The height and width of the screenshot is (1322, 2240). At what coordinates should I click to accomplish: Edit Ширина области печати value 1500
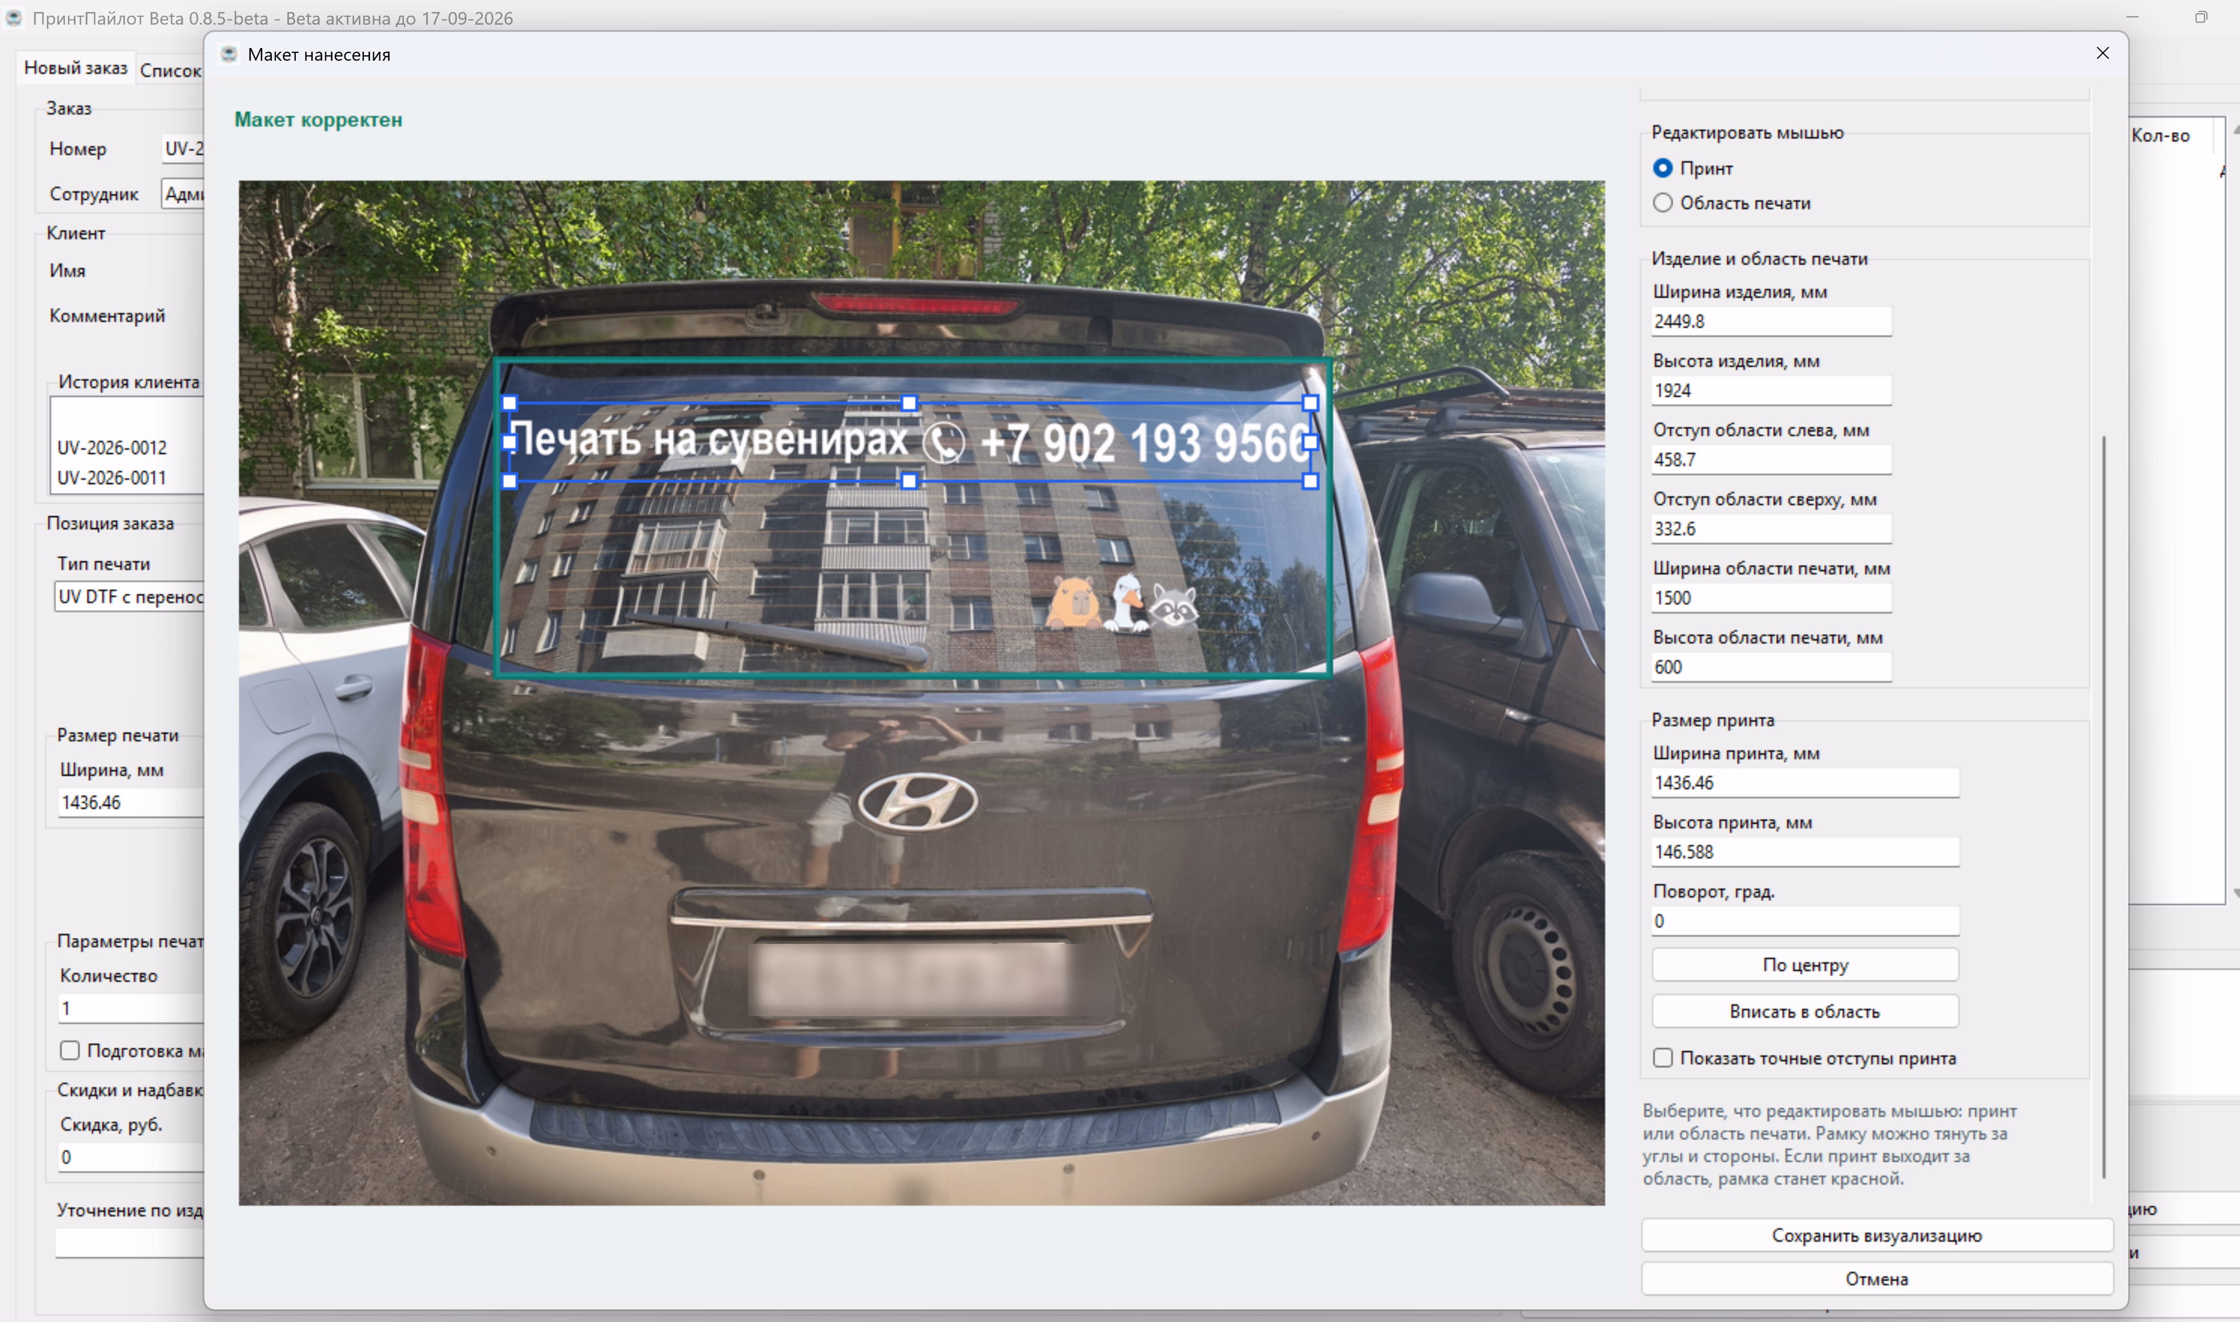(1770, 598)
